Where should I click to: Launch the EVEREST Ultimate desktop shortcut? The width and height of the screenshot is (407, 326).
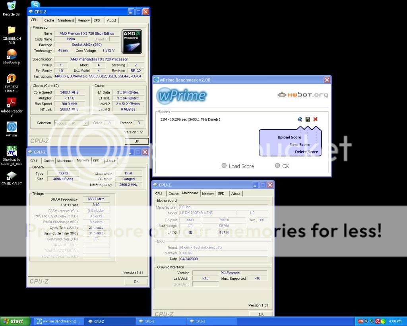point(12,83)
